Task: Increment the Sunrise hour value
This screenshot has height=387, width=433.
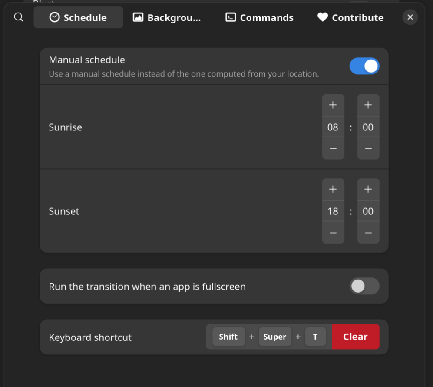Action: (x=333, y=105)
